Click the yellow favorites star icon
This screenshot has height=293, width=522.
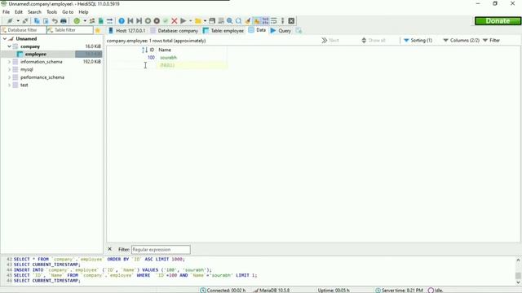pyautogui.click(x=98, y=30)
